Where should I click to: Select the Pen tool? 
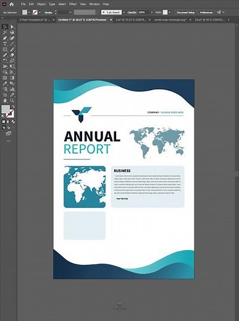[5, 38]
